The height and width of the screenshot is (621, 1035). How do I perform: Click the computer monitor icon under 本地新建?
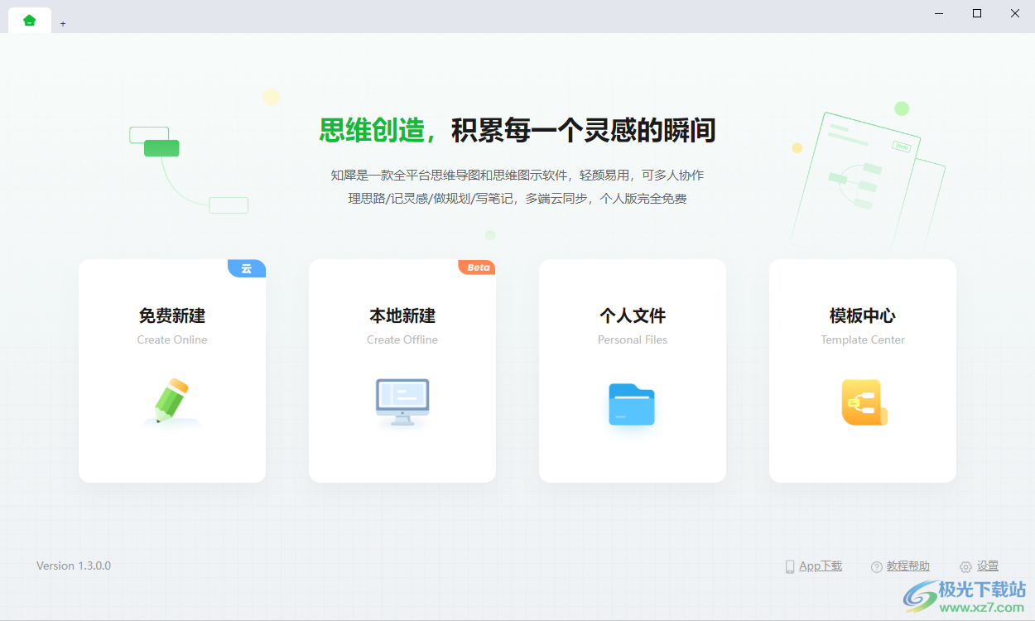click(x=402, y=402)
